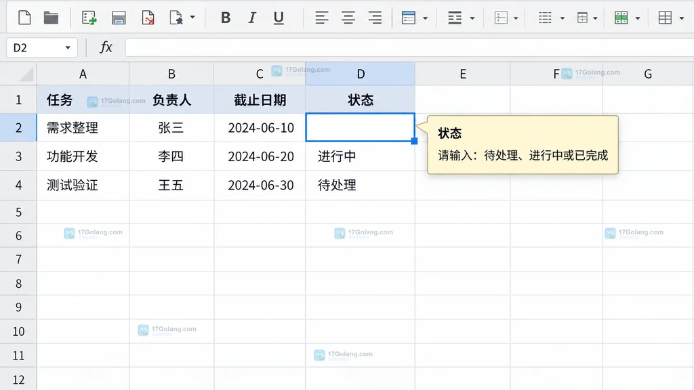Screen dimensions: 694x390
Task: Click the date cell "2024-06-30"
Action: pyautogui.click(x=260, y=185)
